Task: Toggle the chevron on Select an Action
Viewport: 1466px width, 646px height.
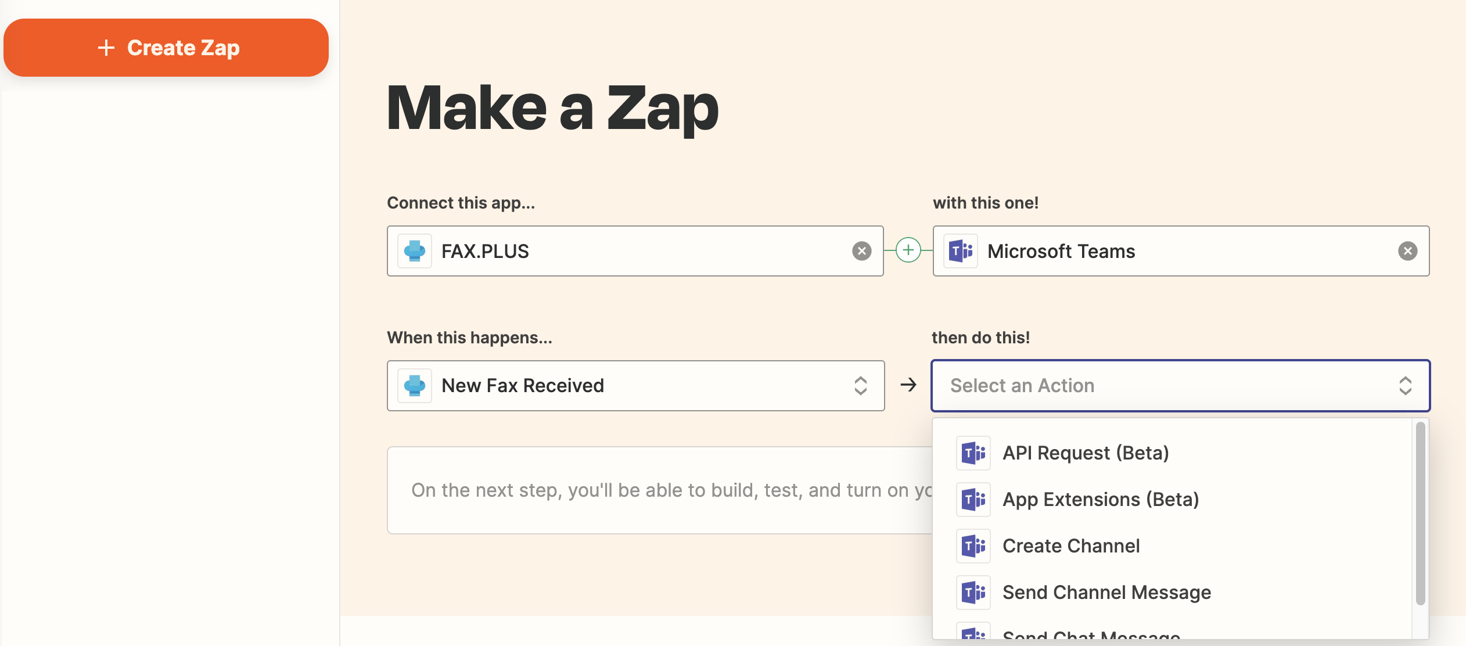Action: pyautogui.click(x=1406, y=386)
